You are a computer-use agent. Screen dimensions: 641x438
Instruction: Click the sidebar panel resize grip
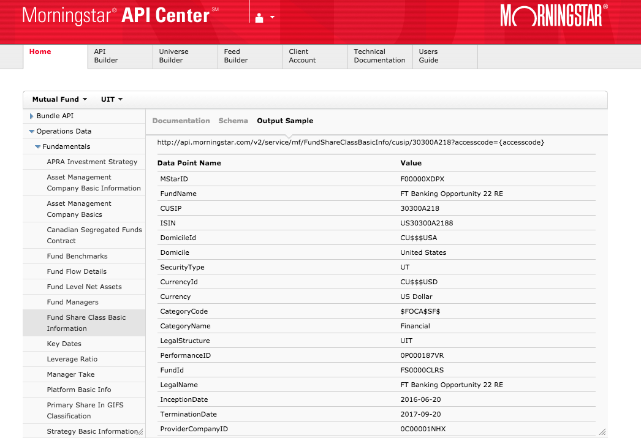pos(140,432)
